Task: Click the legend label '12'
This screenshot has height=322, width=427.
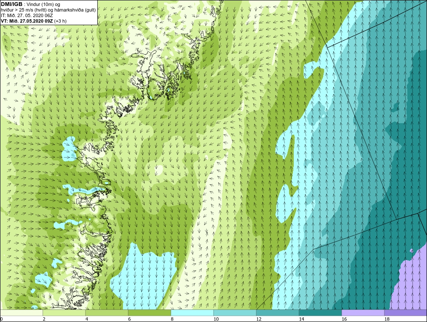Action: [259, 319]
